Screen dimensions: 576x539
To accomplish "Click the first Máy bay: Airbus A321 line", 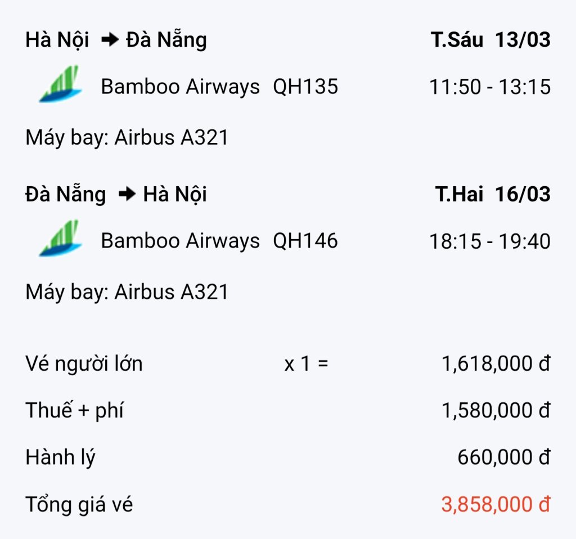I will pos(127,138).
